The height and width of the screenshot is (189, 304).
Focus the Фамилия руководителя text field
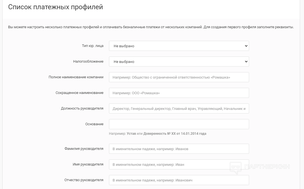click(179, 149)
